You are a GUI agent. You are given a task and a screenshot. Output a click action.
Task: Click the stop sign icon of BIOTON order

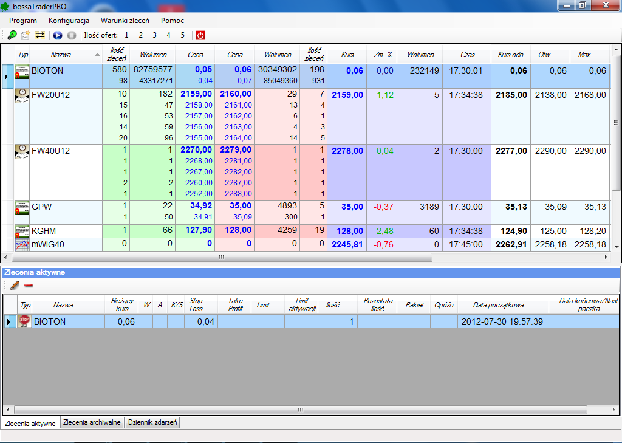click(24, 321)
